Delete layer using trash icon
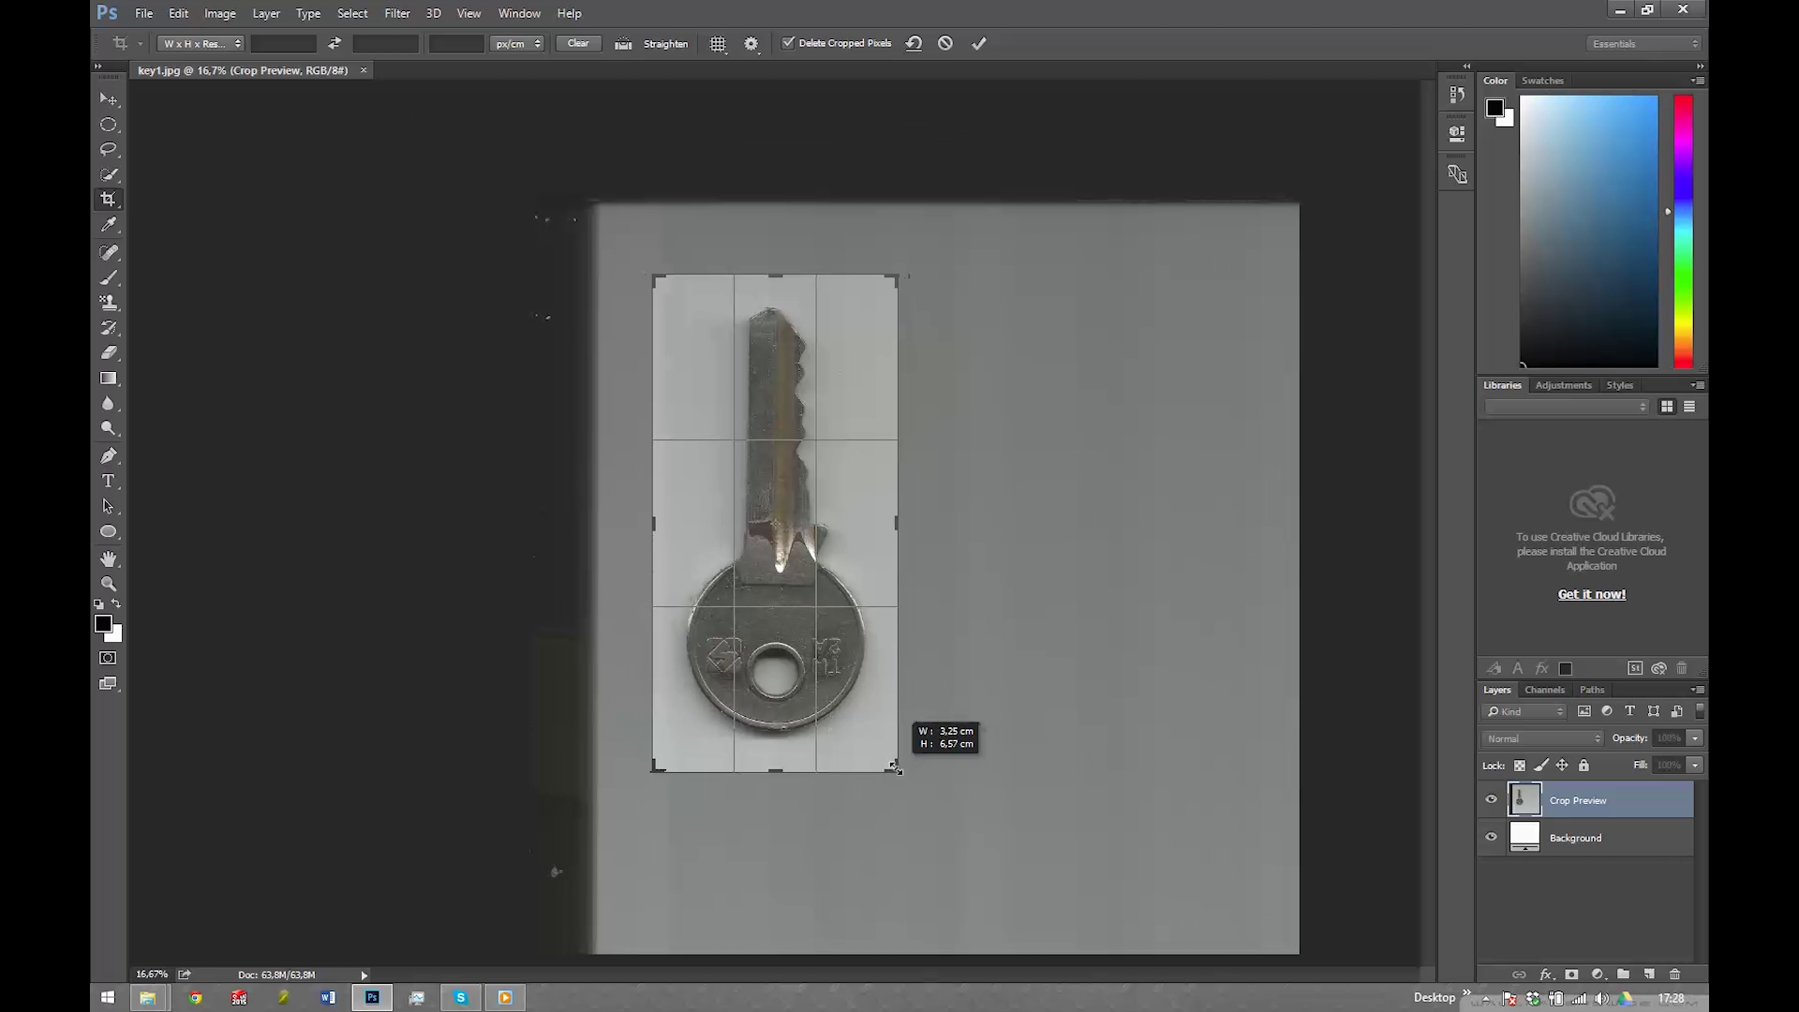This screenshot has width=1799, height=1012. (x=1677, y=975)
